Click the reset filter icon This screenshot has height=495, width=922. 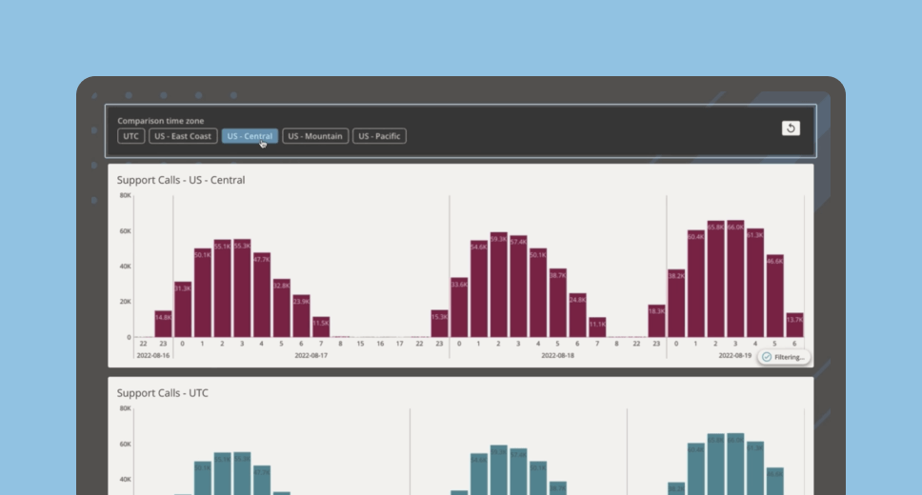tap(791, 129)
